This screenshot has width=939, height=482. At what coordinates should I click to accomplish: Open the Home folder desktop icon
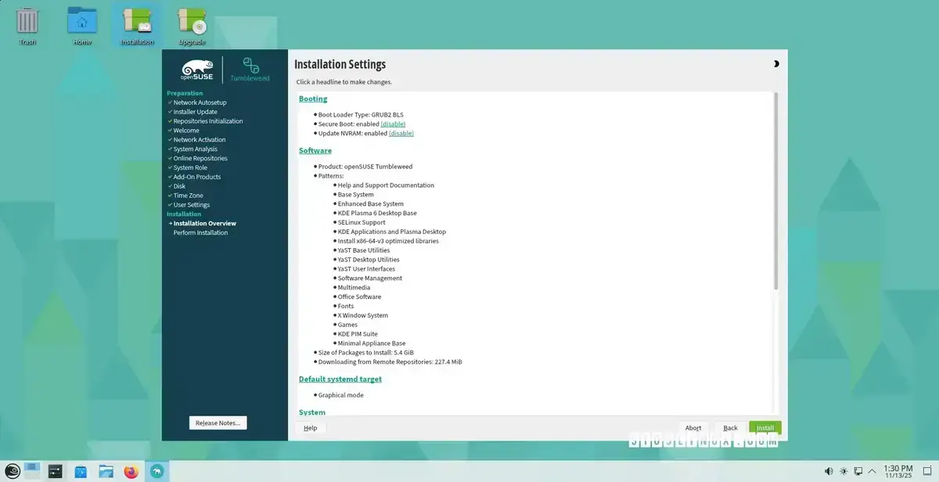(82, 26)
